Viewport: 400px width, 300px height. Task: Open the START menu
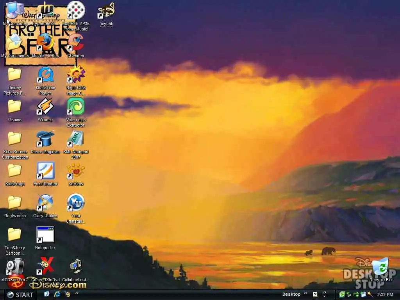(20, 295)
